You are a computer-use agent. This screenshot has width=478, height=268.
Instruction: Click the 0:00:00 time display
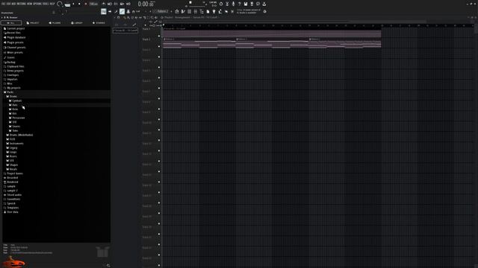click(146, 4)
